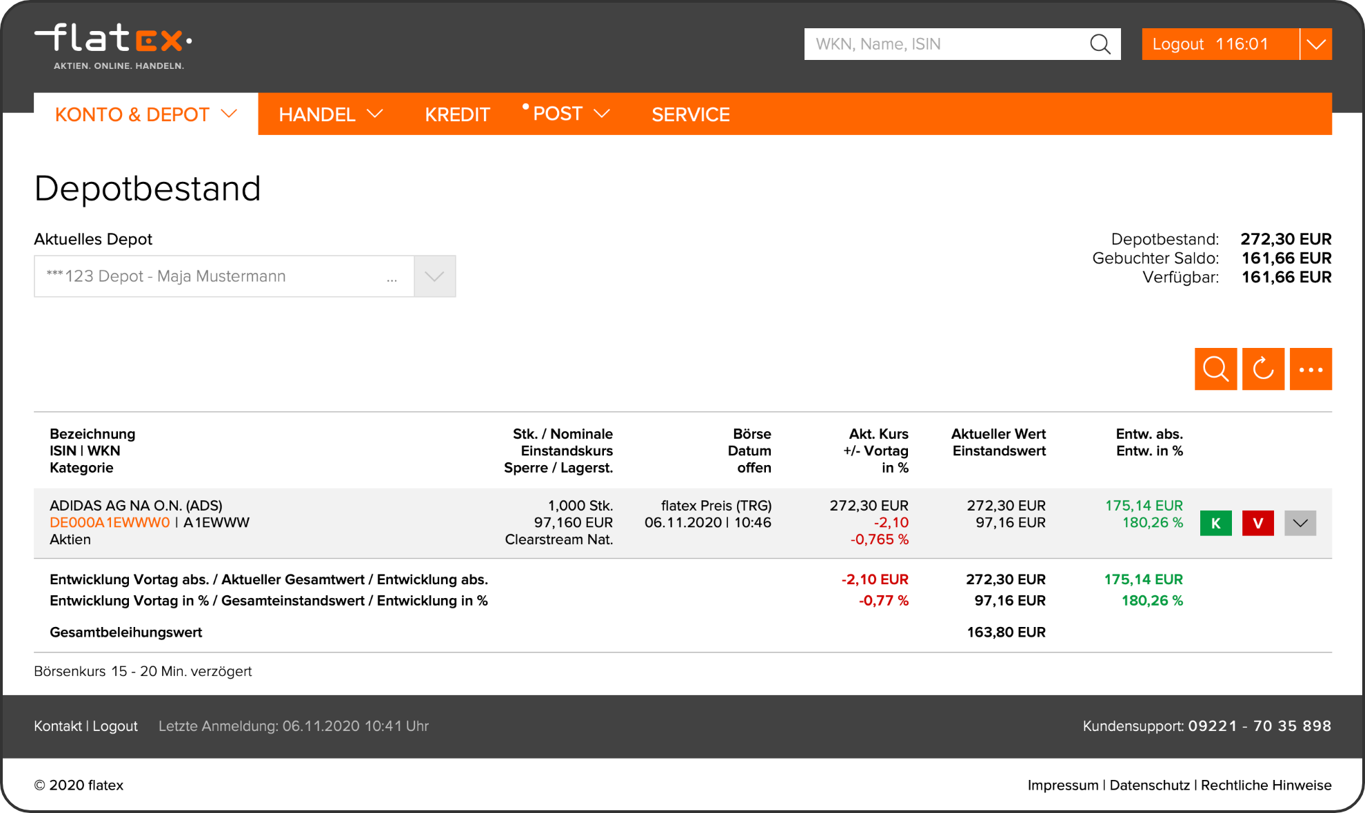
Task: Open Adidas ISIN link DE000A1EWWW0
Action: 110,522
